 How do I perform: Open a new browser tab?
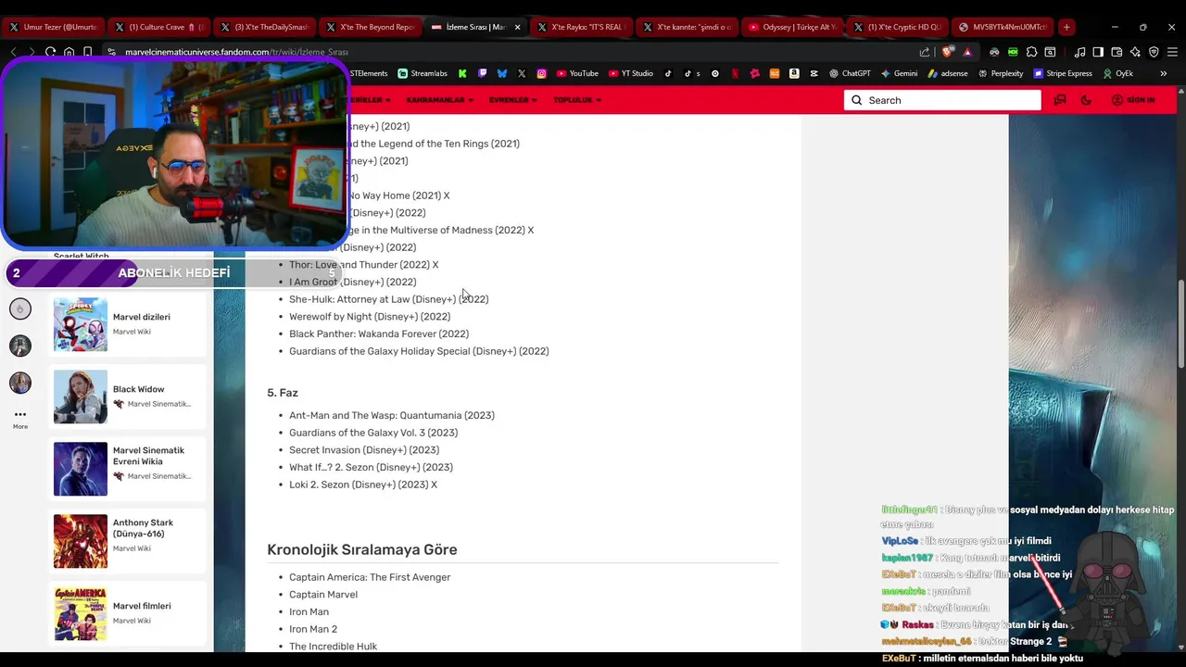click(x=1066, y=27)
